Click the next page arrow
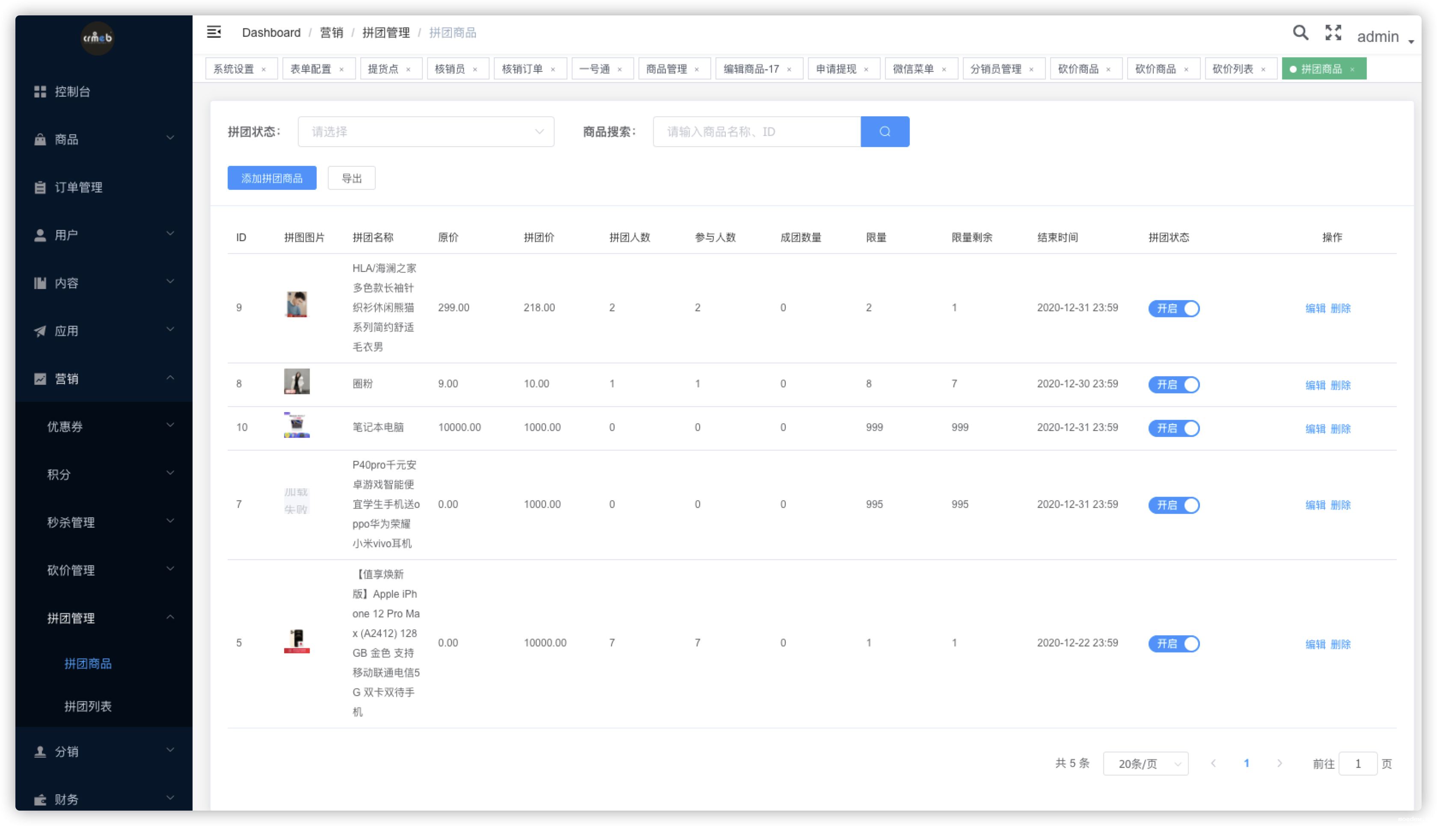Viewport: 1437px width, 826px height. (1279, 763)
